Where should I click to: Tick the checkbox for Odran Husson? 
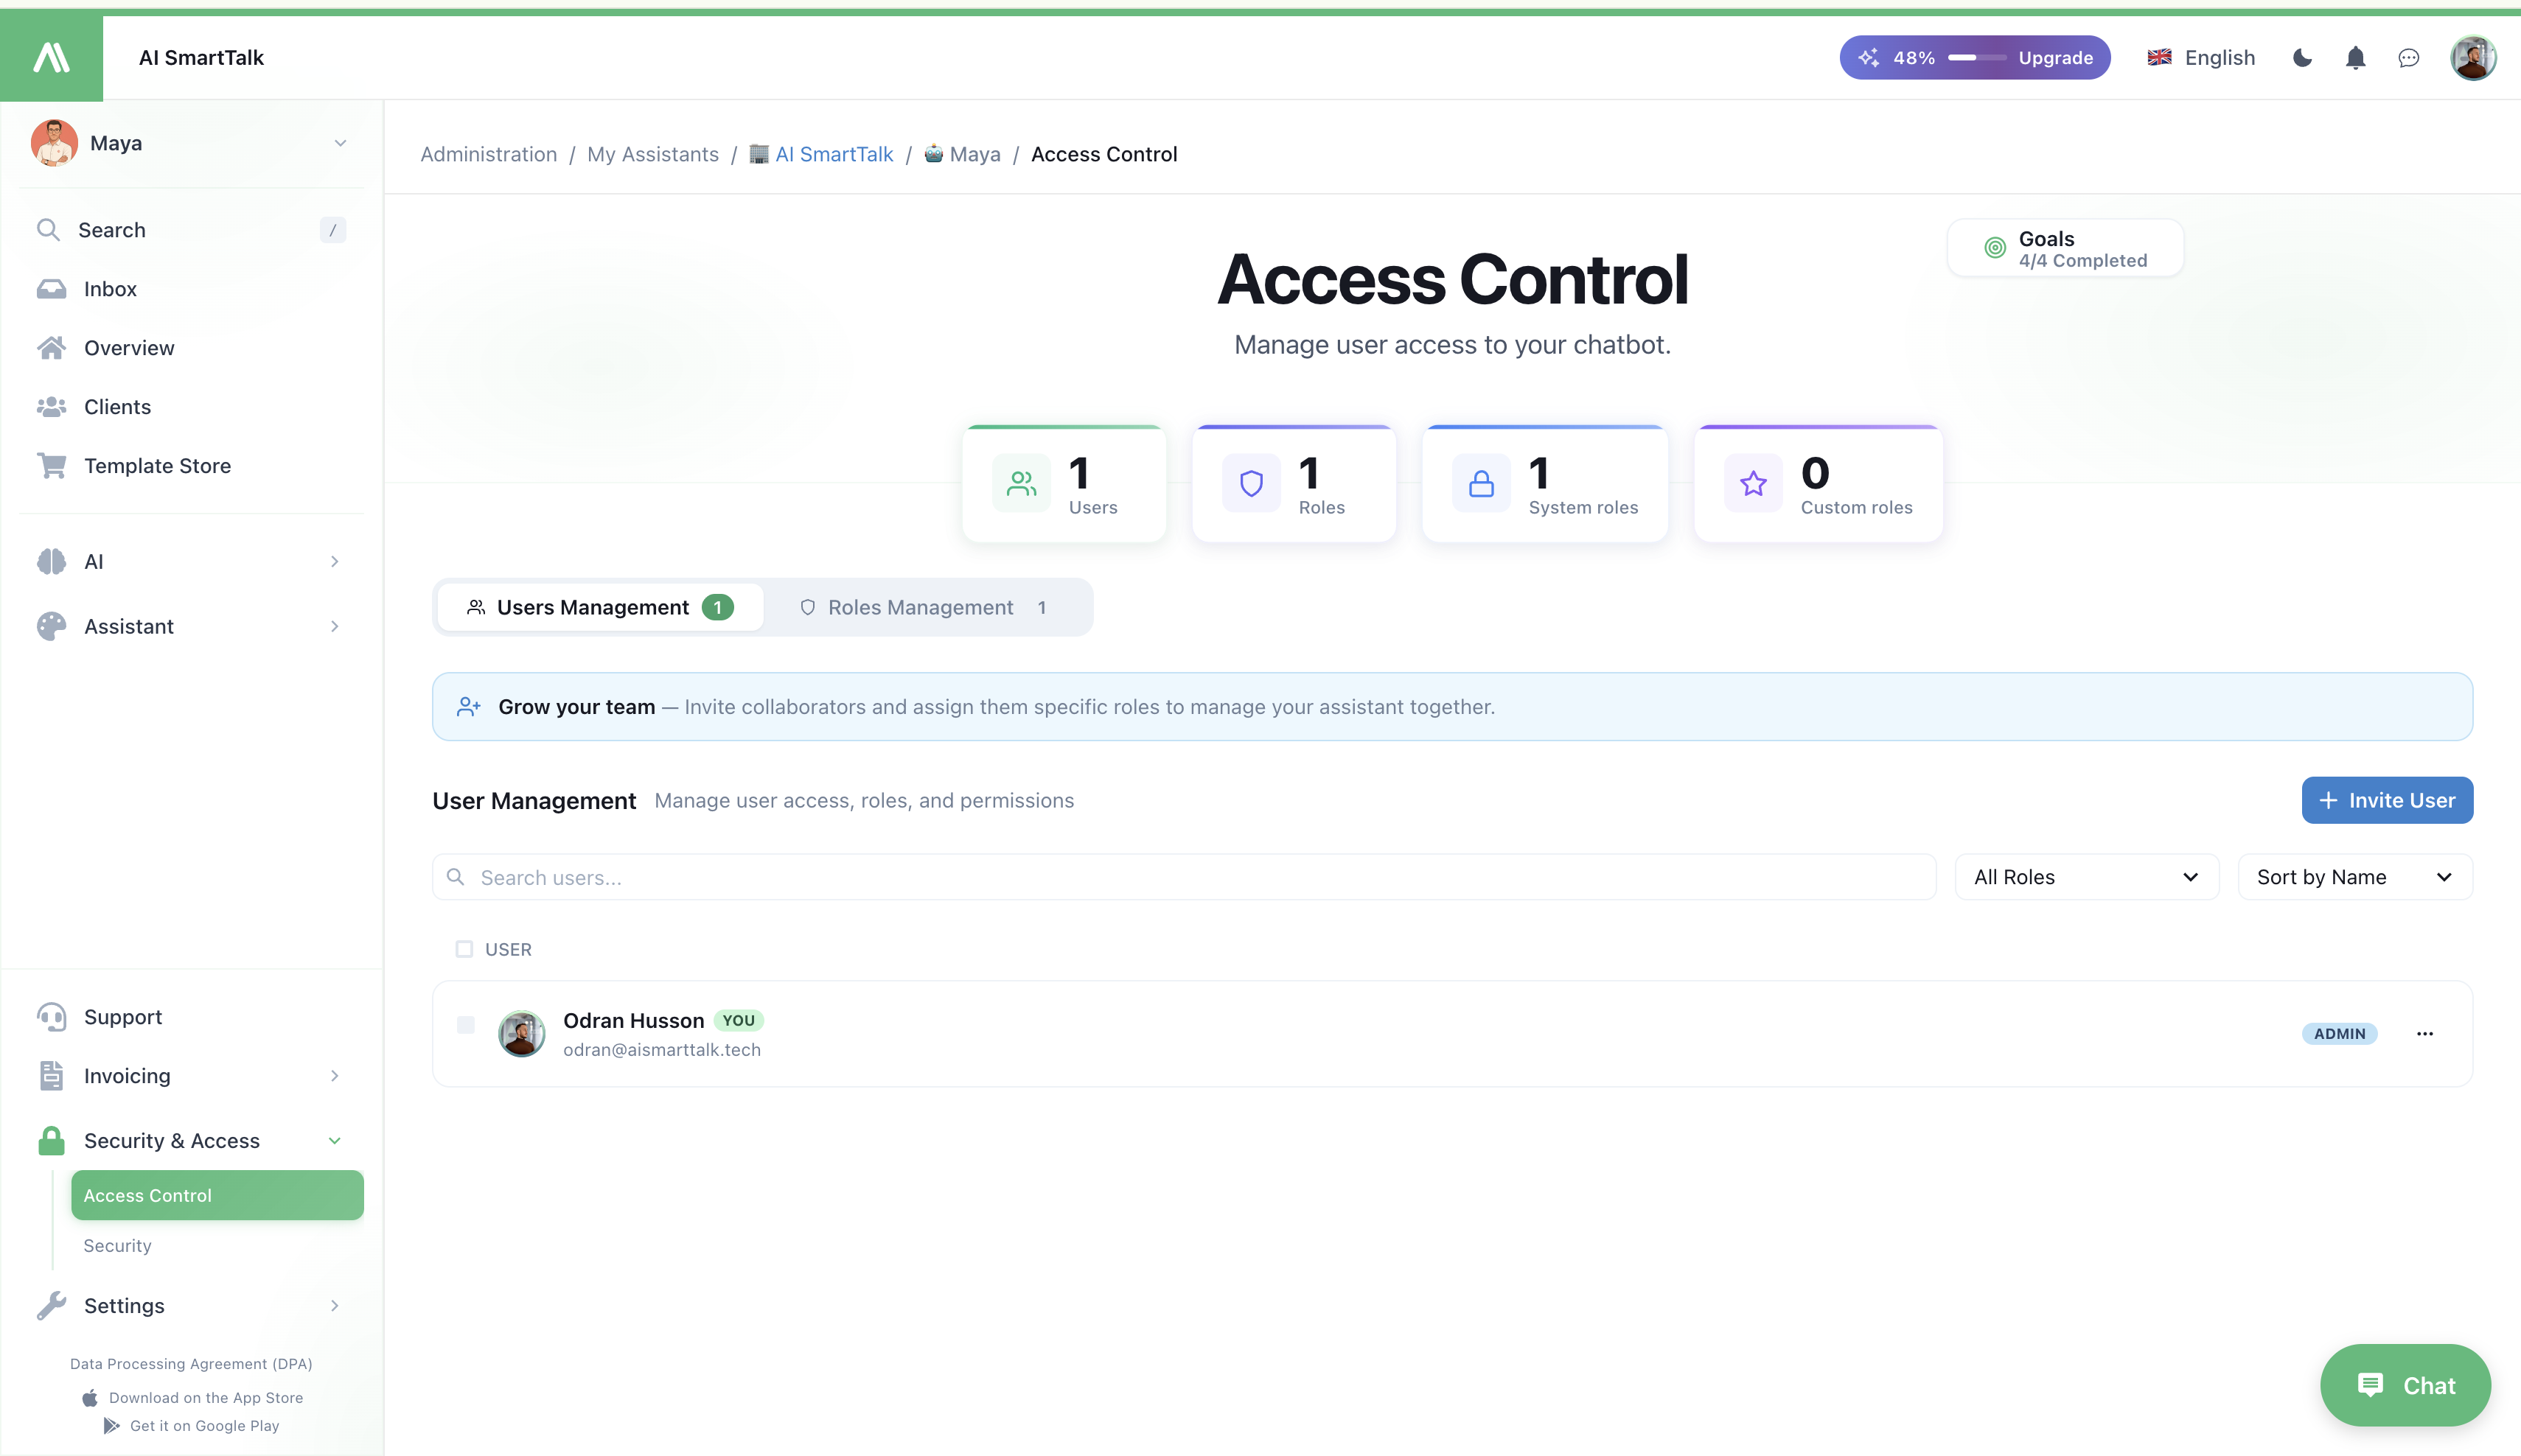tap(465, 1025)
